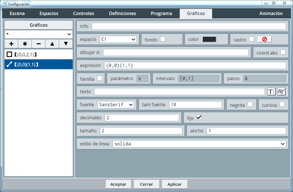Open Rtf rich text editor
The height and width of the screenshot is (192, 293).
tap(281, 91)
